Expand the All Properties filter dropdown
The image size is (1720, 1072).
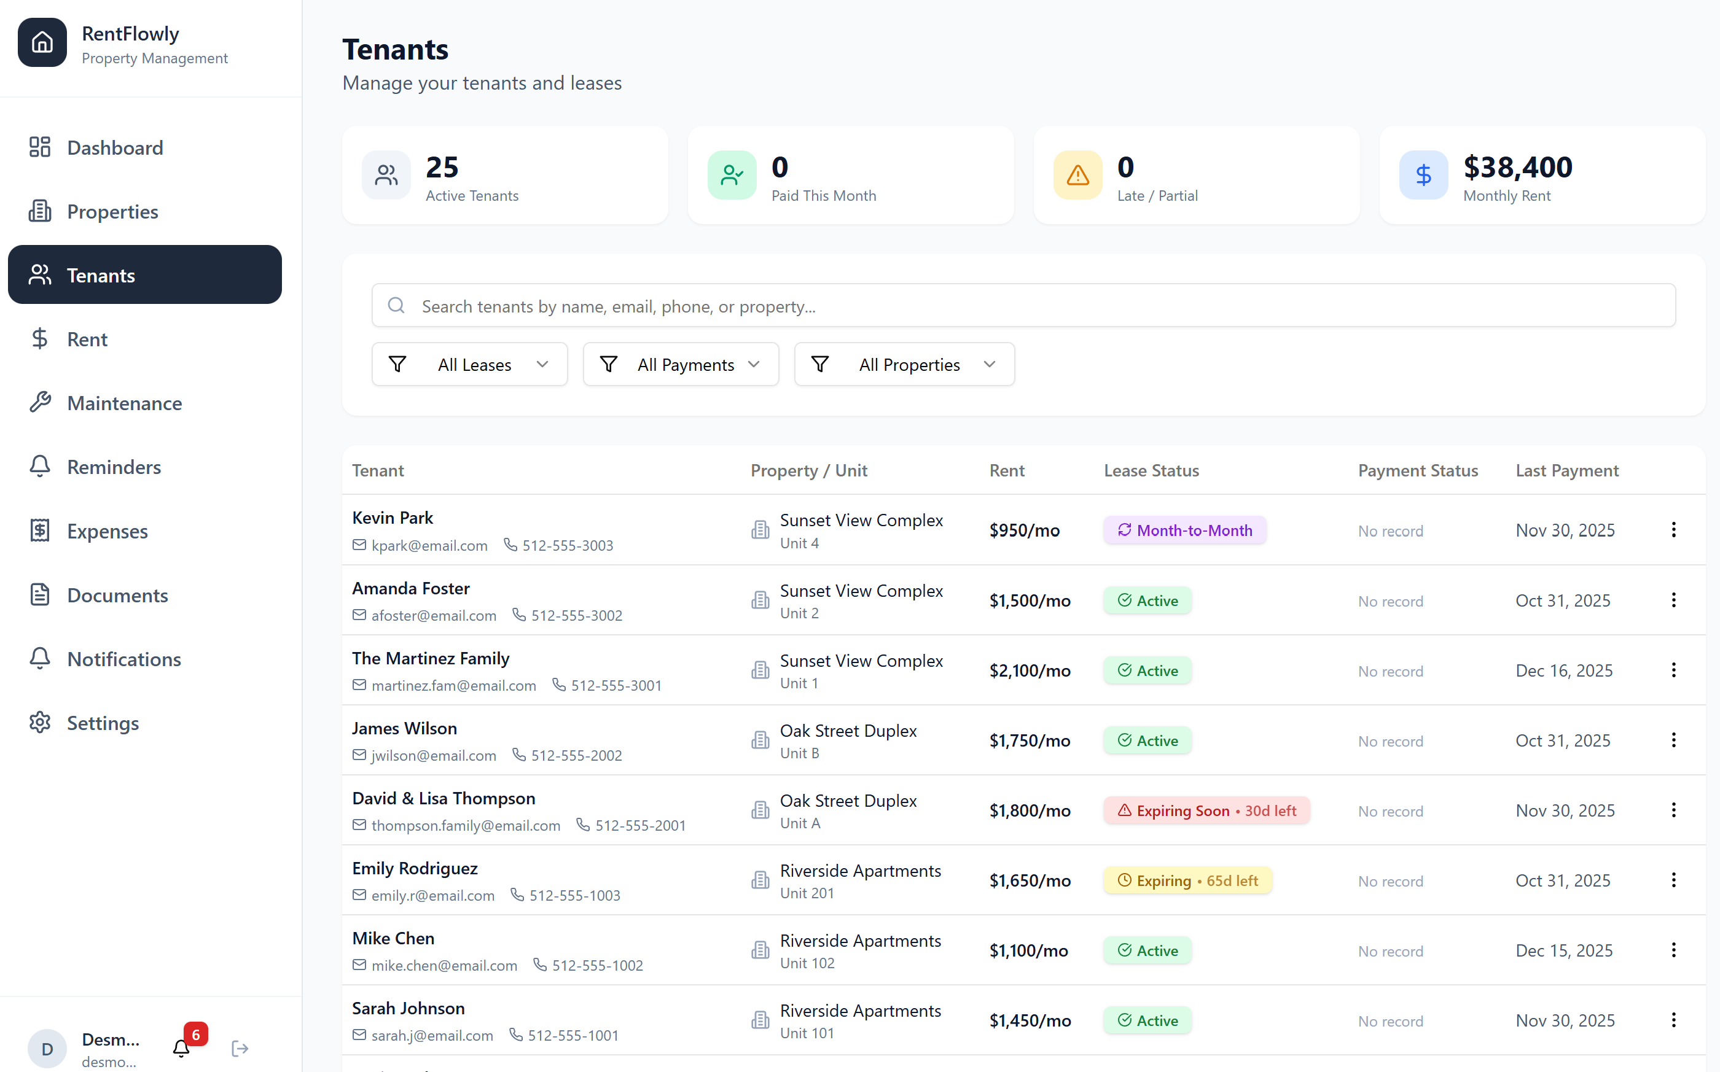pos(904,365)
